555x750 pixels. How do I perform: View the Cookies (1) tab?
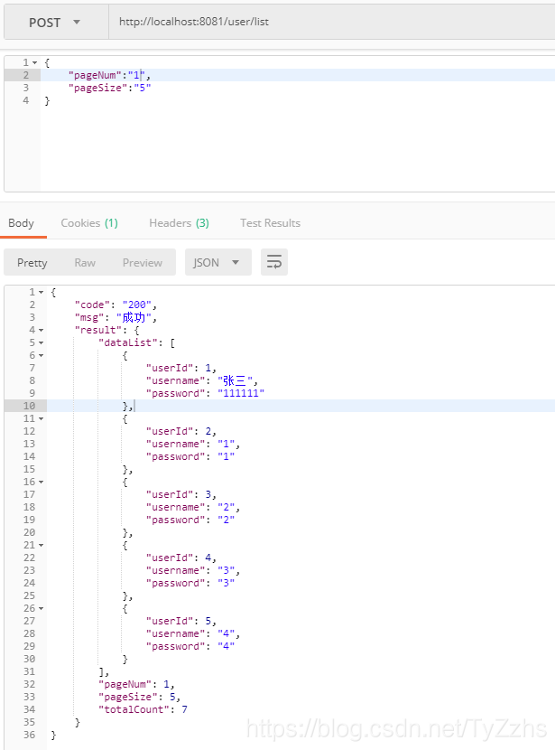[88, 222]
